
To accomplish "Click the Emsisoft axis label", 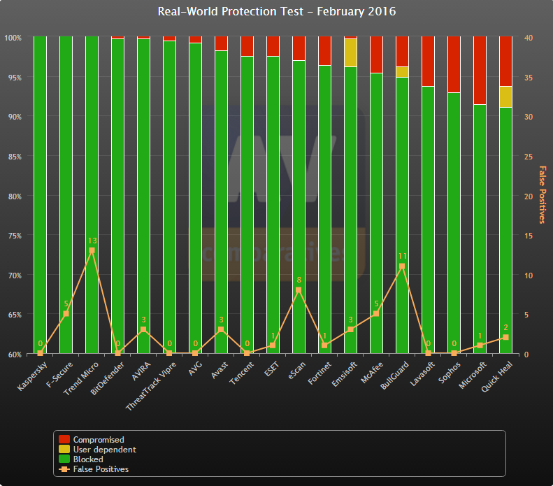I will coord(345,374).
